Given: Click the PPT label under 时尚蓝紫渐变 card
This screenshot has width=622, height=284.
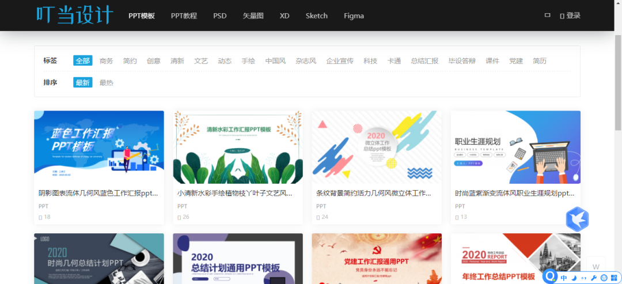Looking at the screenshot, I should (x=460, y=206).
